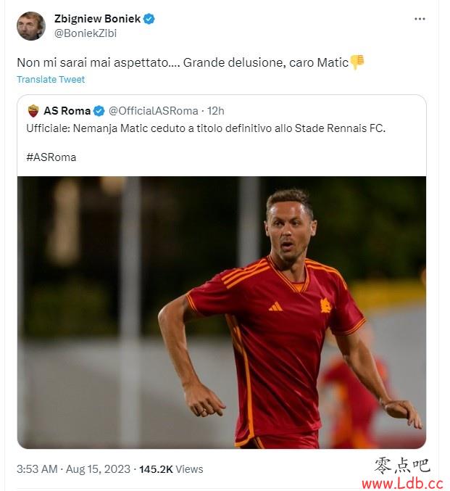Click the quoted tweet text about Stade Rennais

coord(206,128)
